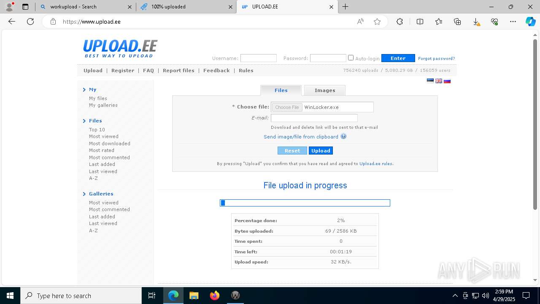Viewport: 540px width, 304px height.
Task: Open the tab actions menu icon
Action: (25, 7)
